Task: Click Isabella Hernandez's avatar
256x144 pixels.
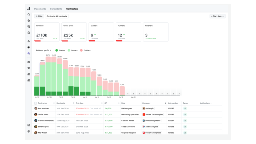Action: tap(35, 120)
